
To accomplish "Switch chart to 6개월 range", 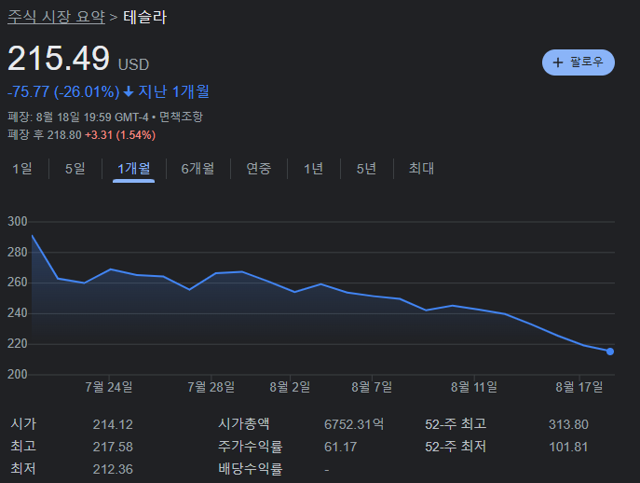I will pyautogui.click(x=197, y=169).
